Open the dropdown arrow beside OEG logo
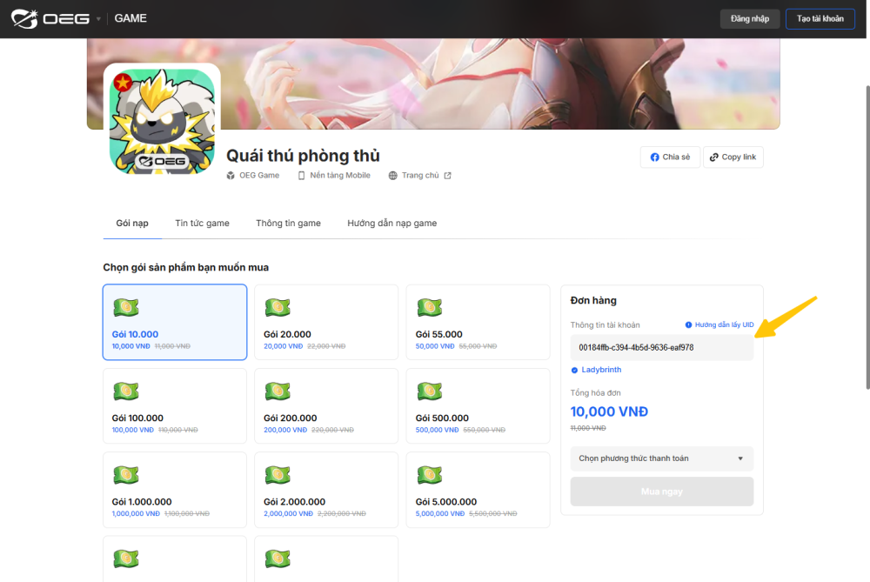 pyautogui.click(x=98, y=19)
